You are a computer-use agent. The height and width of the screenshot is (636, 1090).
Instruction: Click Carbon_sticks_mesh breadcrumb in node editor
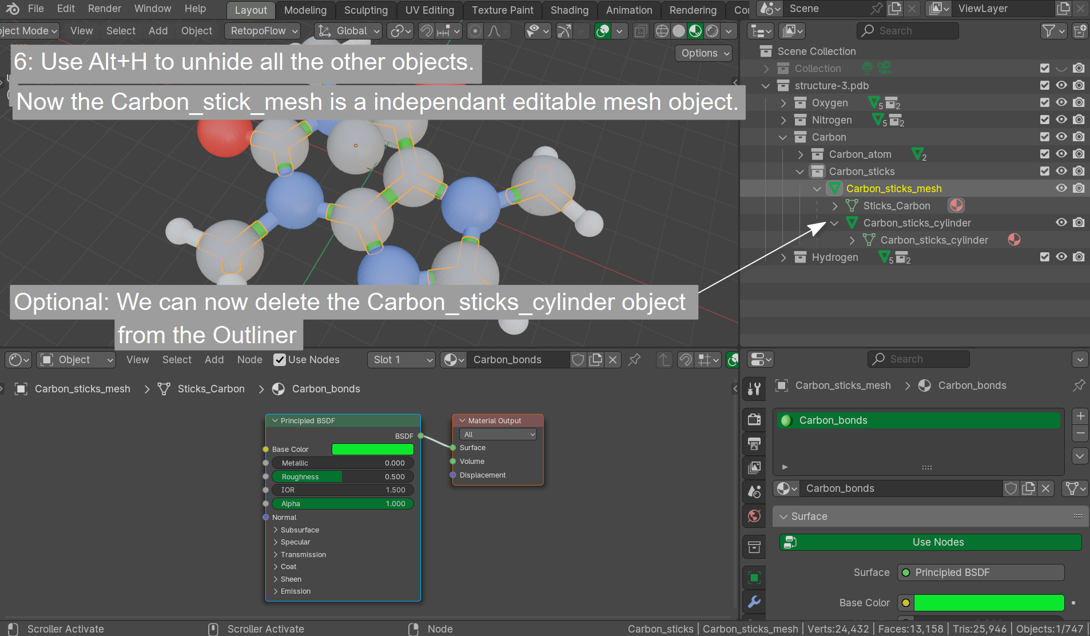[82, 389]
